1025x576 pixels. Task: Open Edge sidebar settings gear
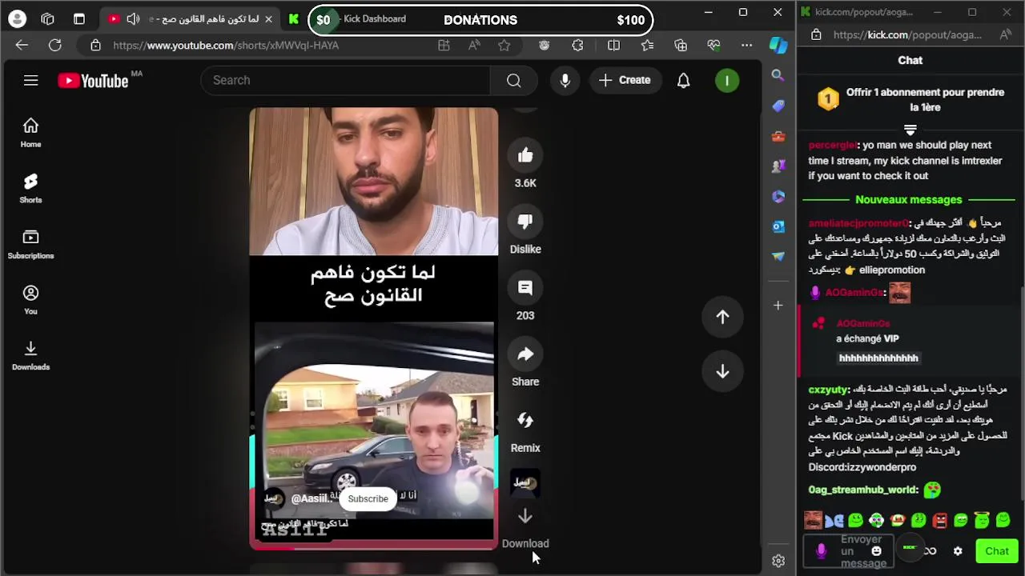coord(778,561)
